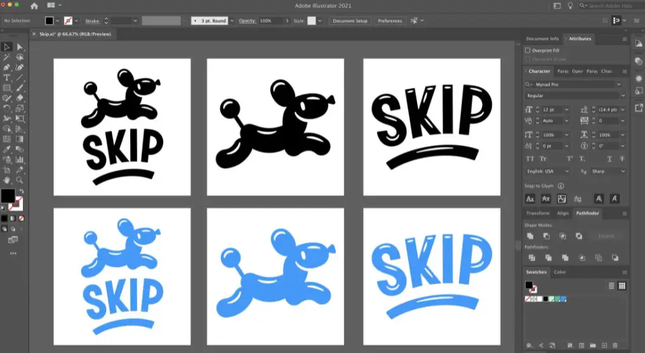Select the Scale tool
The width and height of the screenshot is (645, 353).
tap(19, 108)
